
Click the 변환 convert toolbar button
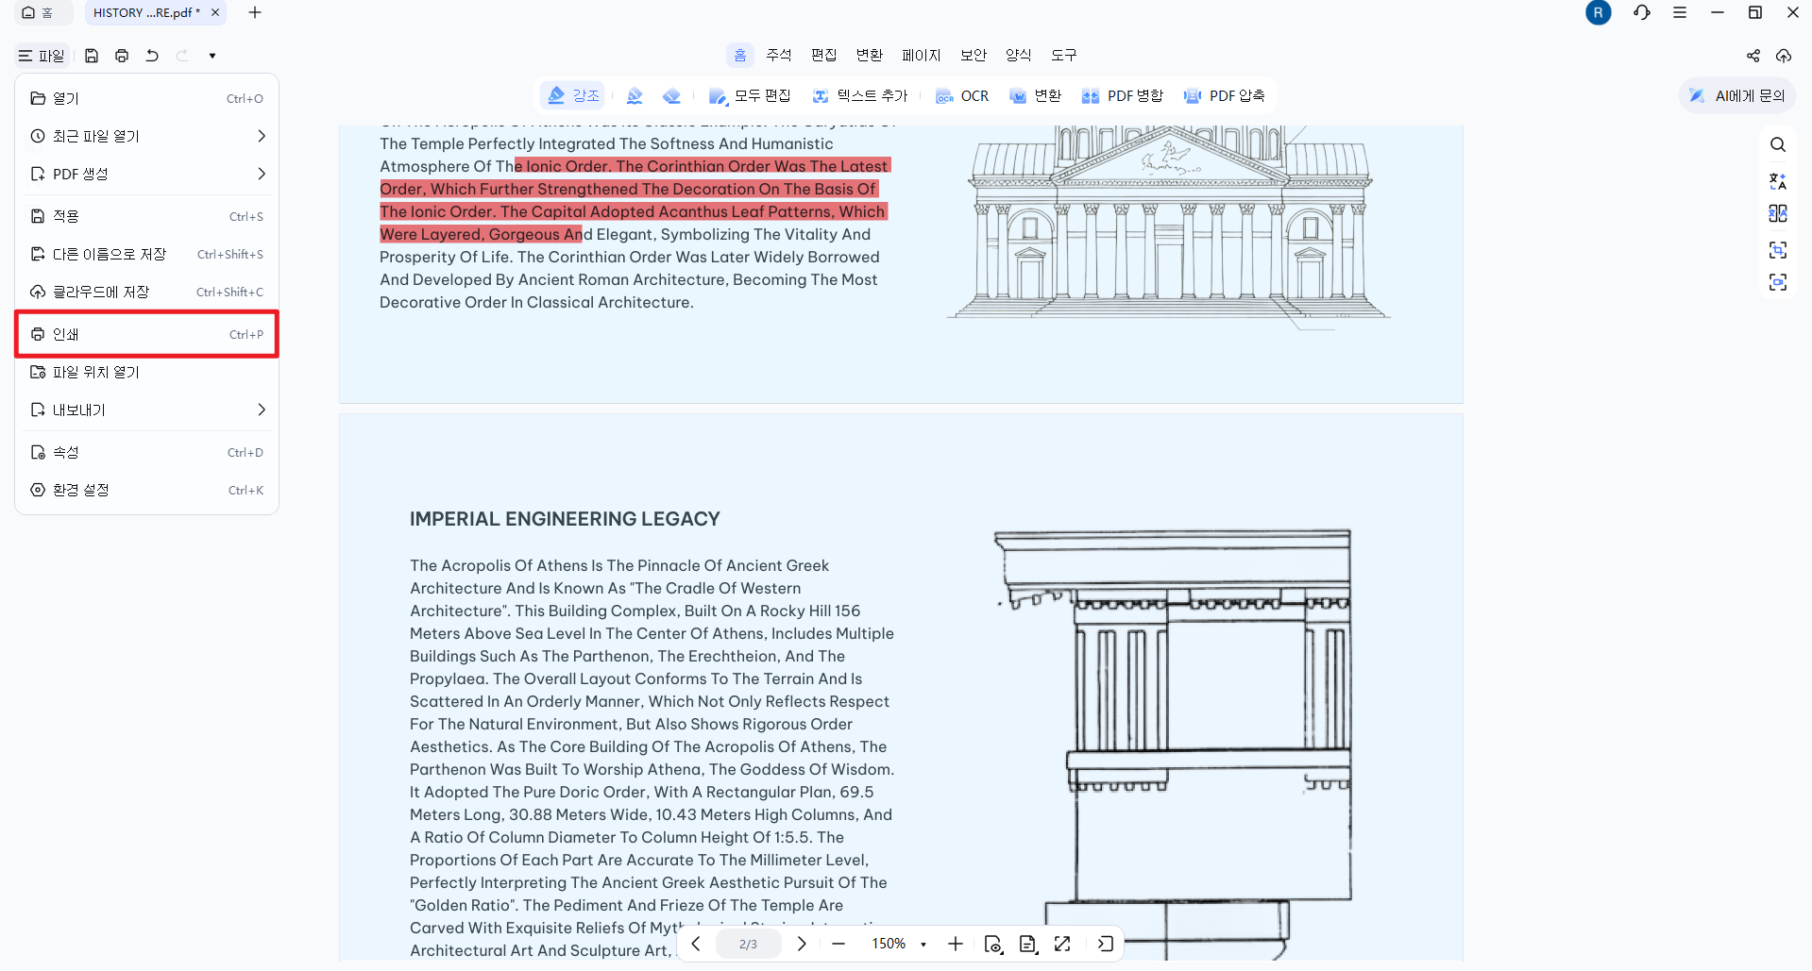[x=1036, y=95]
